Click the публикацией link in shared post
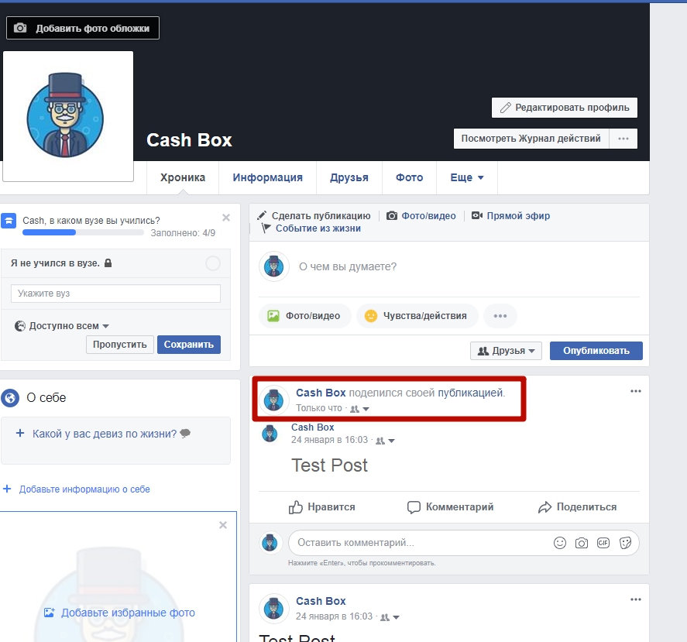 (x=471, y=393)
